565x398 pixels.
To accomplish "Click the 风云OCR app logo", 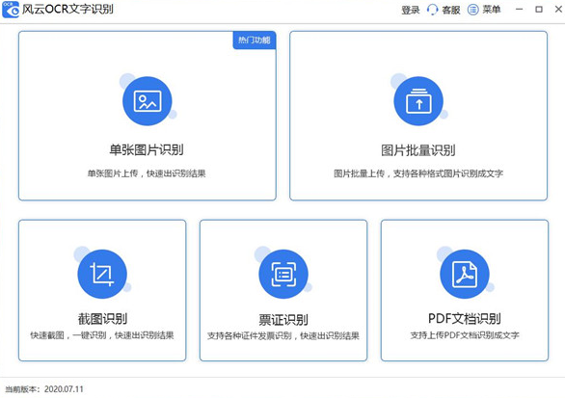I will (x=11, y=10).
